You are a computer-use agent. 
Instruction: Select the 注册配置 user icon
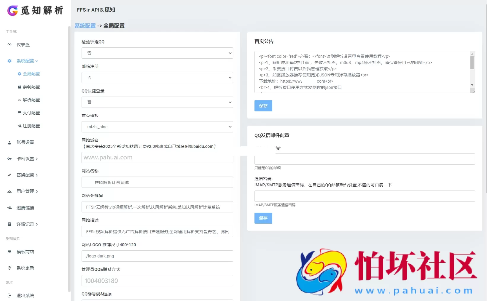pyautogui.click(x=20, y=126)
